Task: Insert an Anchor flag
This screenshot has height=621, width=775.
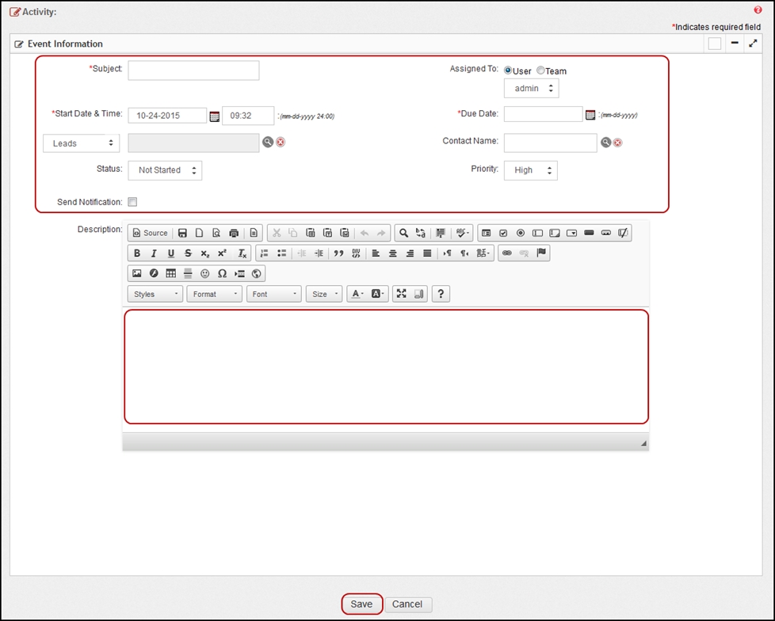Action: [541, 253]
